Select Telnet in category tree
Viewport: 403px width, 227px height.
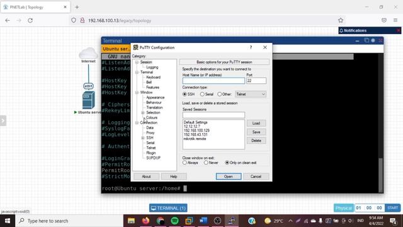151,148
